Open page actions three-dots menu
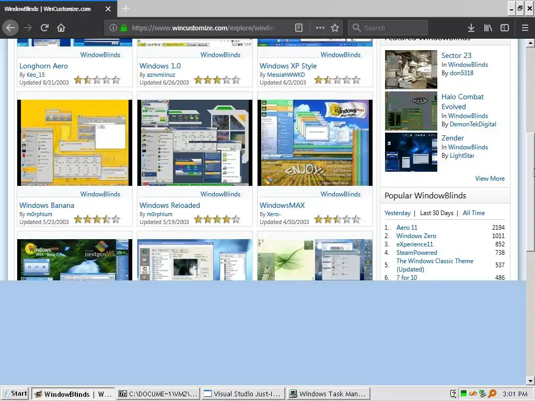This screenshot has width=535, height=401. pos(320,28)
